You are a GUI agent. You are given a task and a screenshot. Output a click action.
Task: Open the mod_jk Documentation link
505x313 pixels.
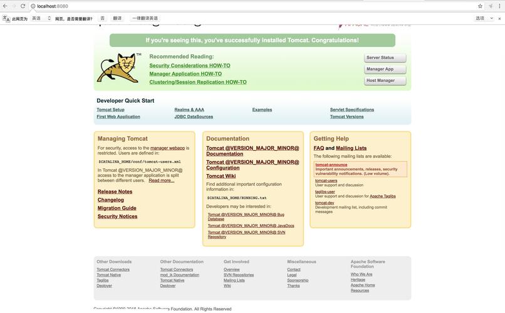click(x=180, y=275)
